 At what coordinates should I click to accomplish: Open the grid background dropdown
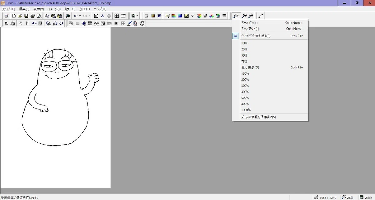137,16
